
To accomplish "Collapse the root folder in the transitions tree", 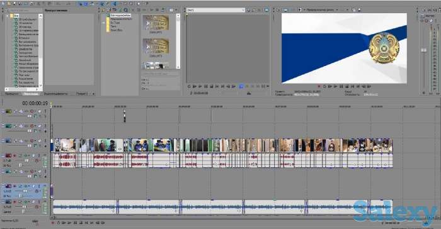I will pyautogui.click(x=8, y=16).
